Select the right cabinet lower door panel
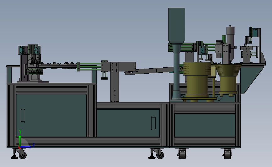Image resolution: width=272 pixels, height=167 pixels. [205, 125]
